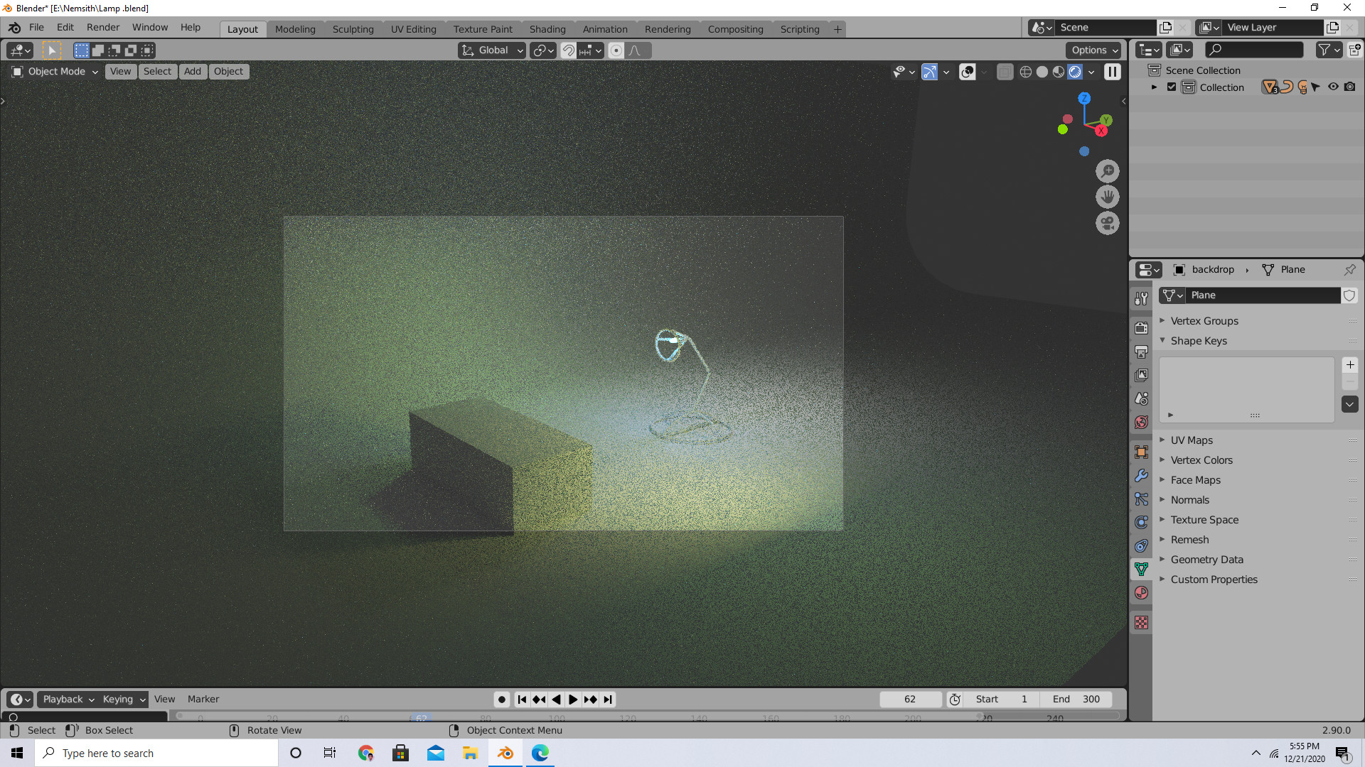Open the Modifier Properties wrench tab
Image resolution: width=1365 pixels, height=767 pixels.
tap(1141, 475)
